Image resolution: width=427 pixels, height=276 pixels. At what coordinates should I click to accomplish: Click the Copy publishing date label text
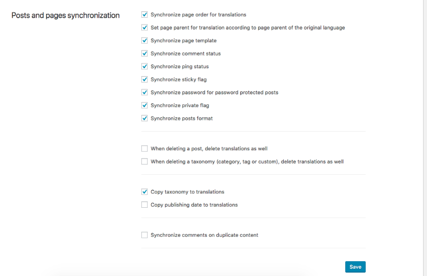point(194,205)
